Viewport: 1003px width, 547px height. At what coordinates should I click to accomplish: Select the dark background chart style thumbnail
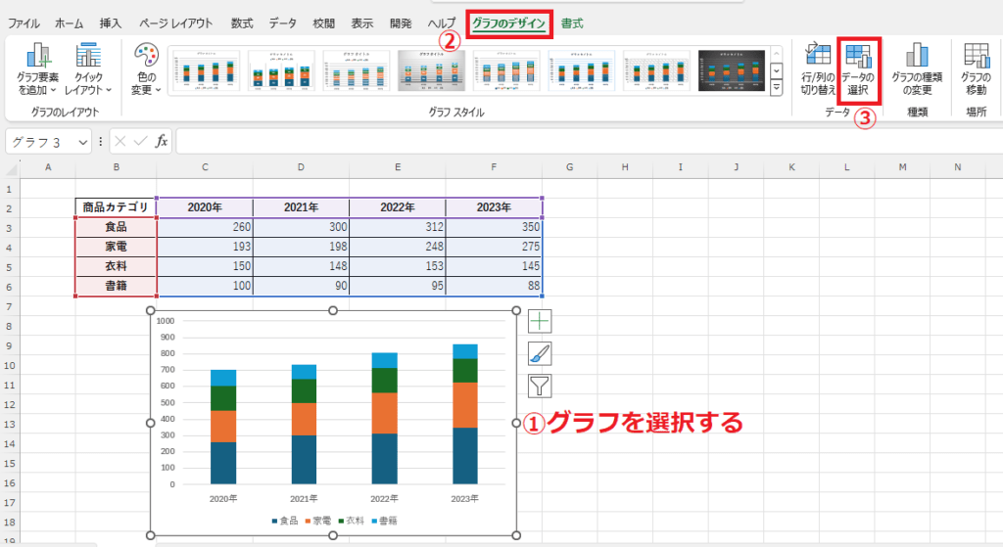point(731,70)
